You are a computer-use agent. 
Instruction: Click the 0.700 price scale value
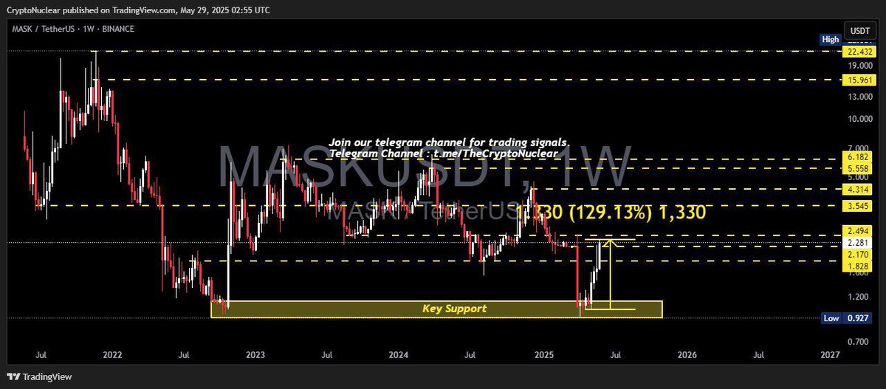coord(856,342)
